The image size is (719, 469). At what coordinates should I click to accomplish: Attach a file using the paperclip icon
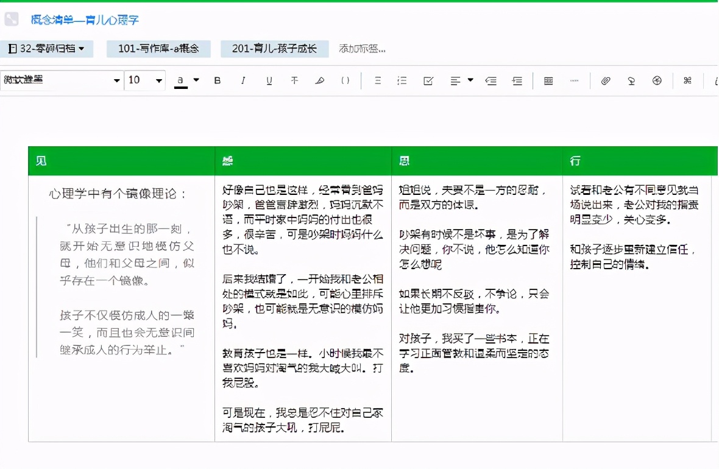pos(606,80)
